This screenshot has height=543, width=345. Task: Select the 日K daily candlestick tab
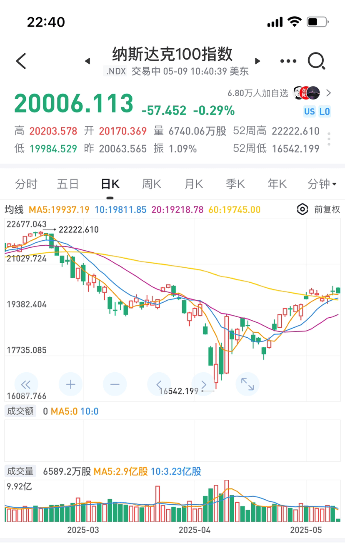pyautogui.click(x=110, y=184)
